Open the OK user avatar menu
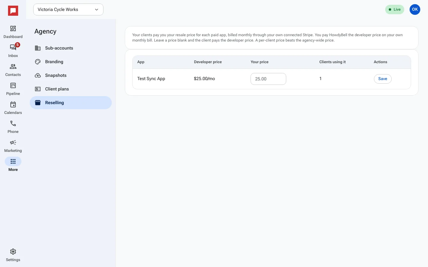The height and width of the screenshot is (267, 428). [415, 9]
